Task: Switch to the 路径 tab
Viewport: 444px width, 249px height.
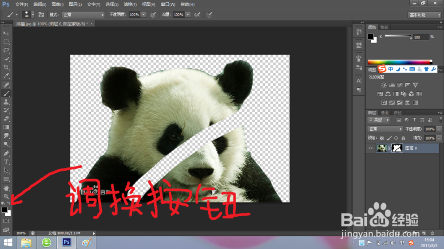Action: [397, 113]
